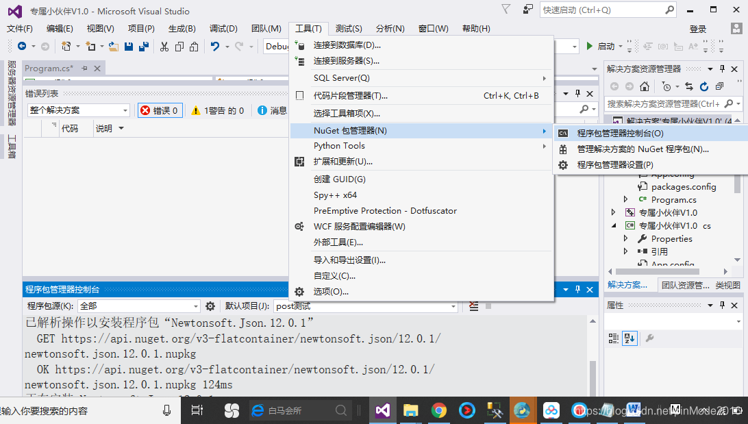Screen dimensions: 748x424
Task: Select 程序包管理器设置(P) menu item
Action: click(651, 164)
